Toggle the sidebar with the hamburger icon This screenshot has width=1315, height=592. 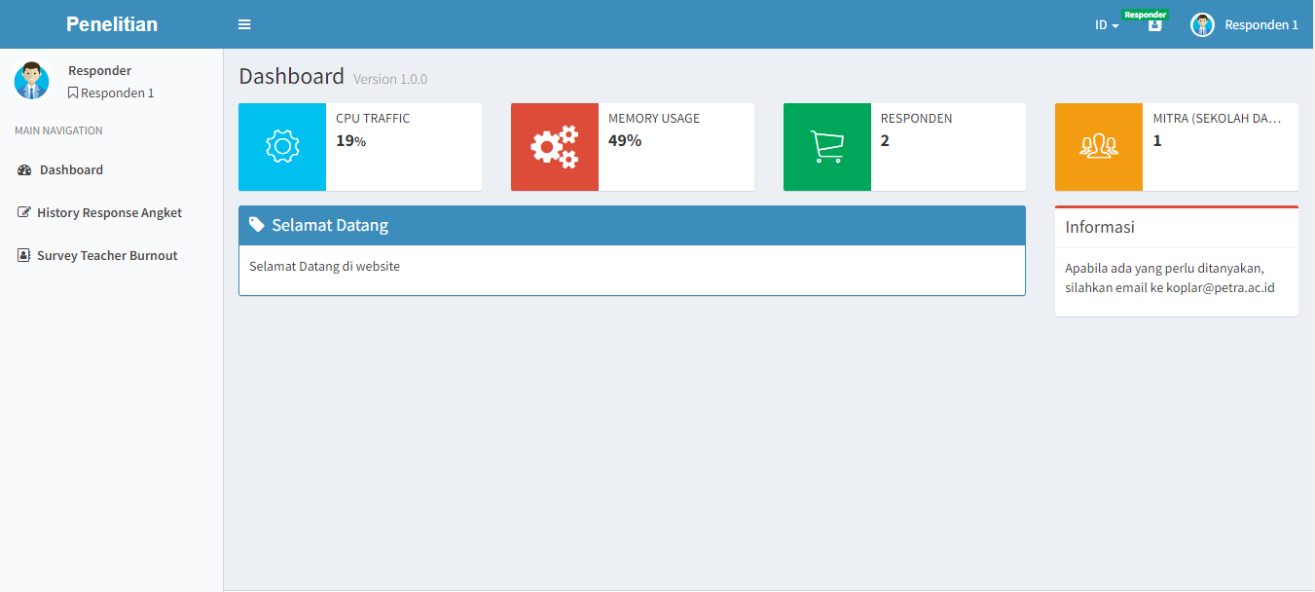click(x=244, y=24)
